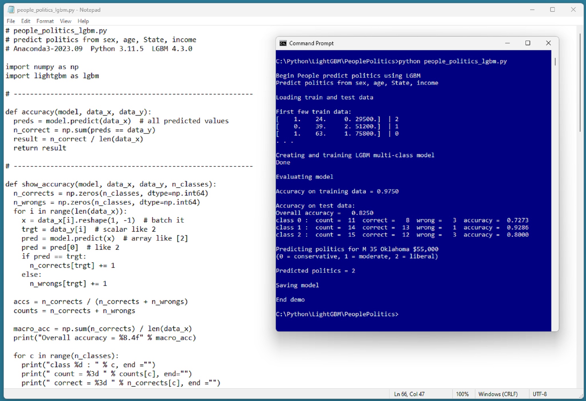Place cursor on 'import lightgbm as lgbm' line
This screenshot has height=401, width=586.
[52, 76]
